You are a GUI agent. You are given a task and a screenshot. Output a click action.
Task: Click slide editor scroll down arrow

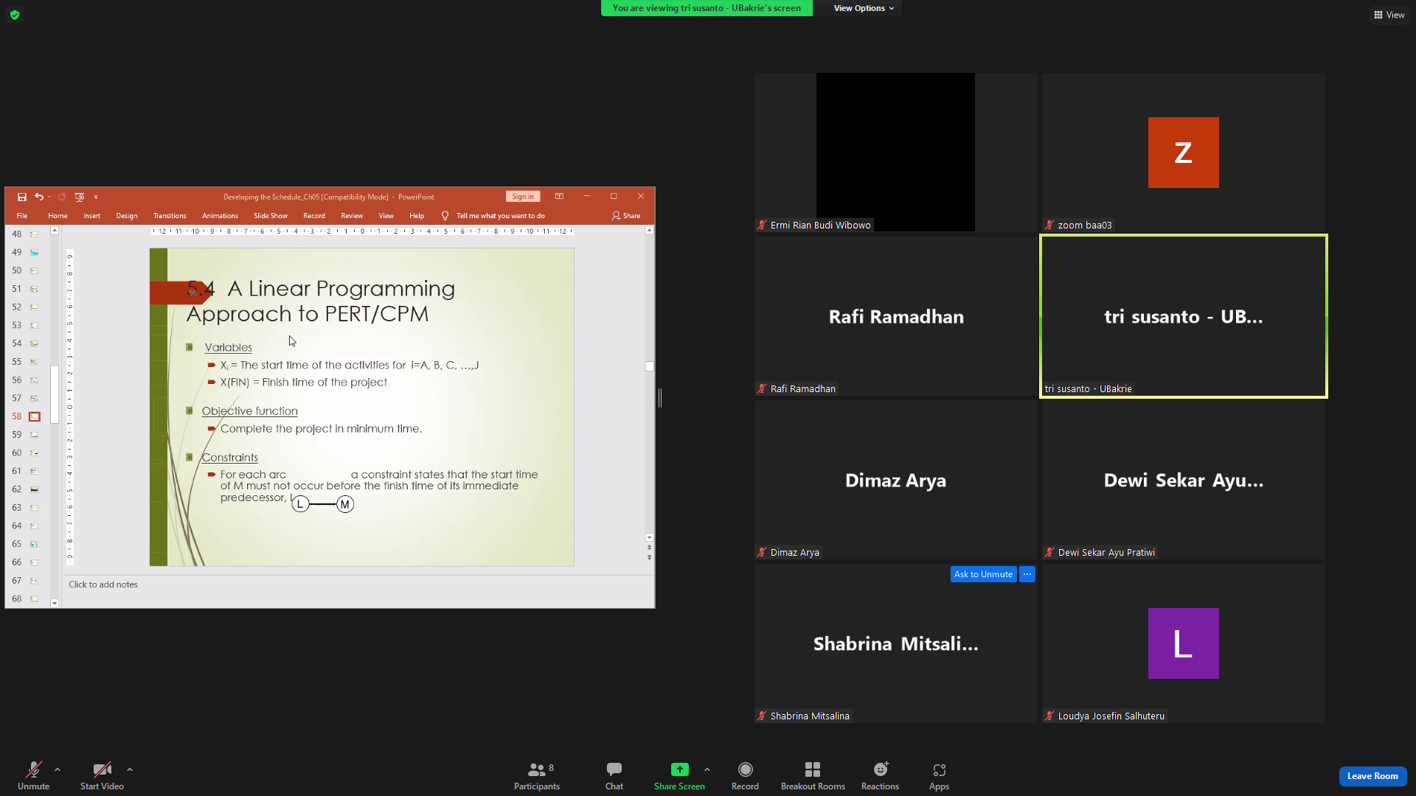[x=649, y=537]
